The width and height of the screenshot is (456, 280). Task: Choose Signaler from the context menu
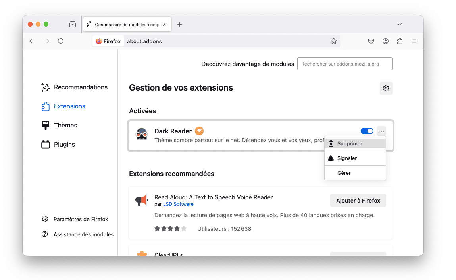pos(355,158)
